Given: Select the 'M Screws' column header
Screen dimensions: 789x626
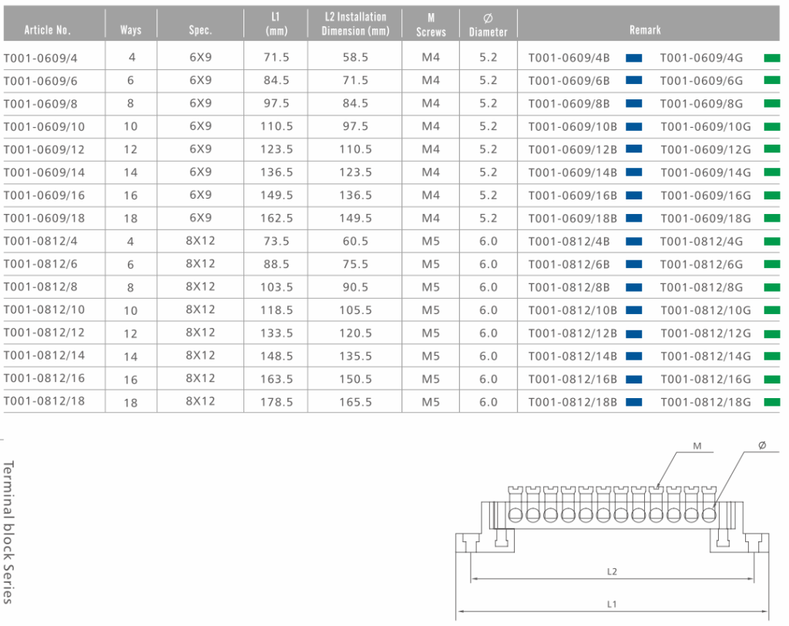Looking at the screenshot, I should click(x=431, y=25).
